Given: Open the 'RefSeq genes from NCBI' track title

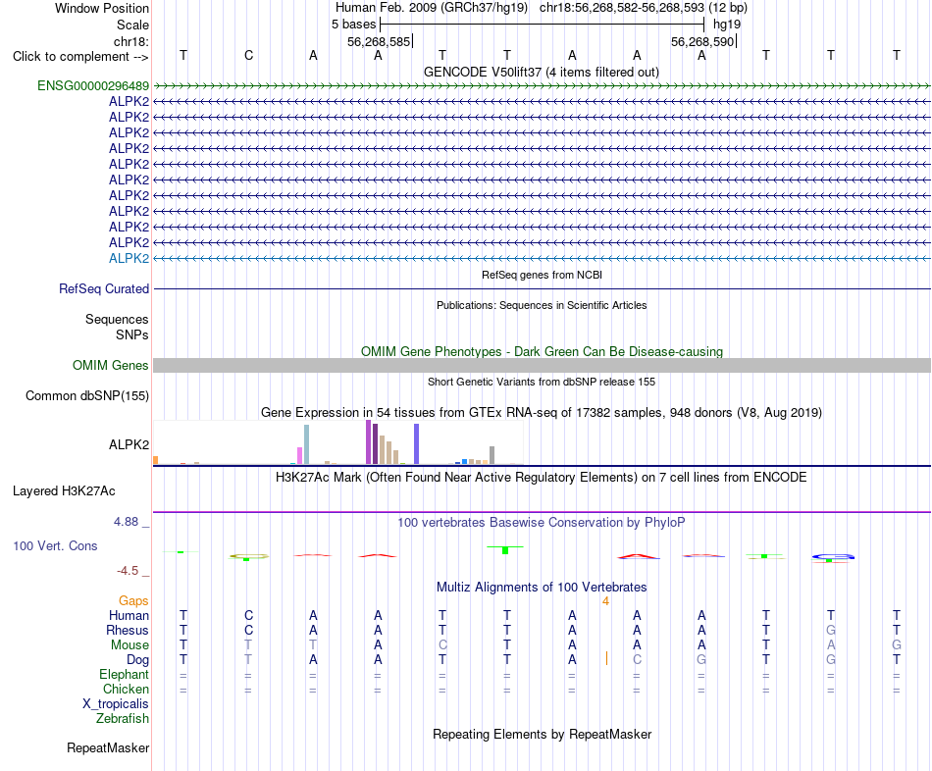Looking at the screenshot, I should [x=542, y=276].
